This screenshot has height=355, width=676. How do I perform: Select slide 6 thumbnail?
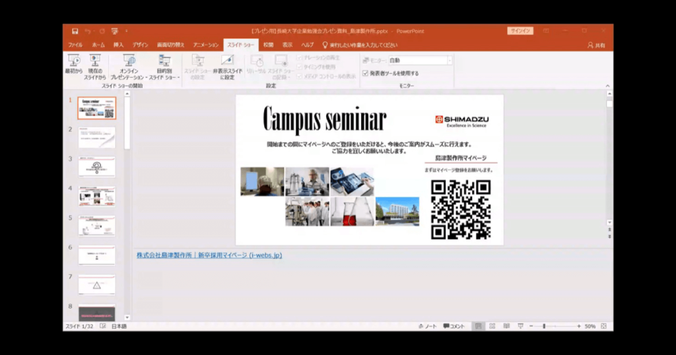(x=96, y=255)
